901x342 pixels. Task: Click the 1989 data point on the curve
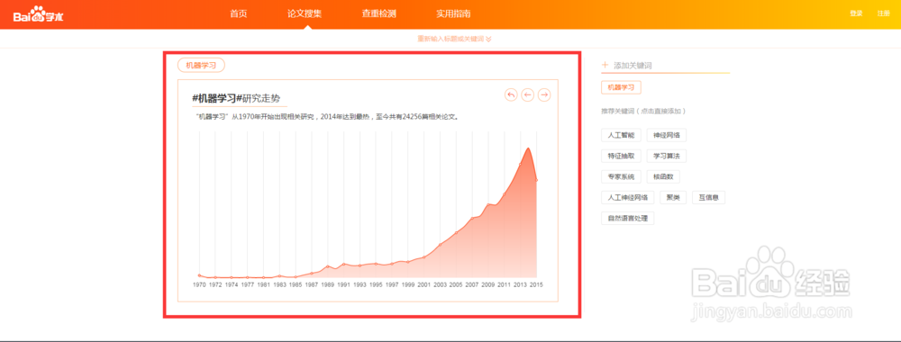tap(328, 266)
